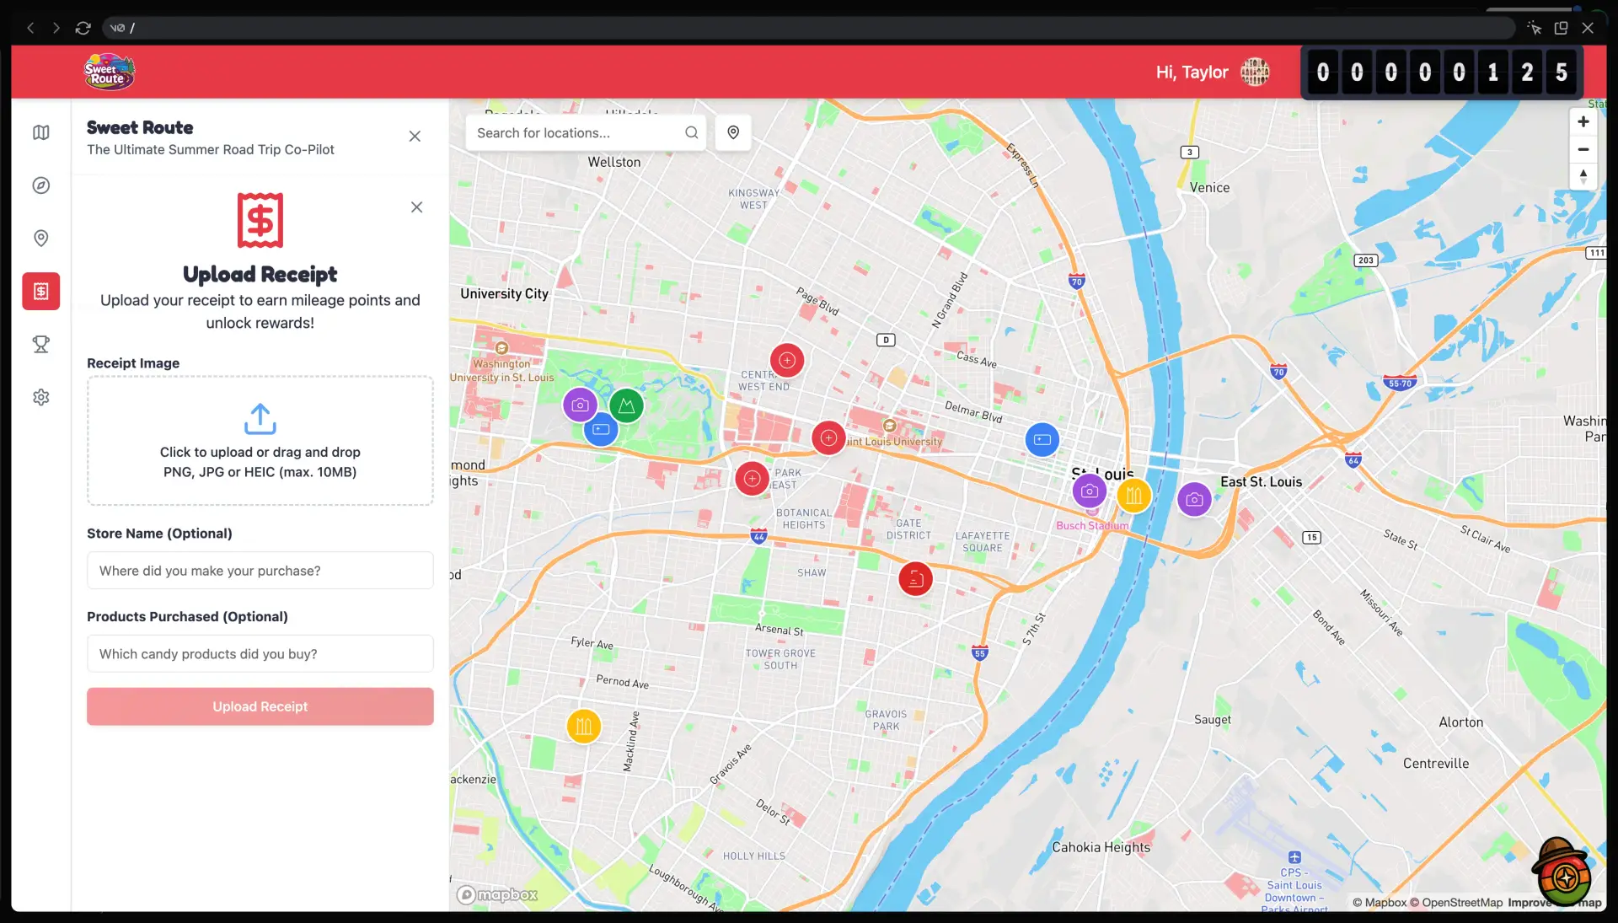Open the map view sidebar icon
The height and width of the screenshot is (923, 1618).
click(40, 132)
